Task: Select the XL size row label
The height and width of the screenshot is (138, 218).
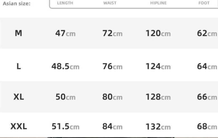Action: click(19, 97)
